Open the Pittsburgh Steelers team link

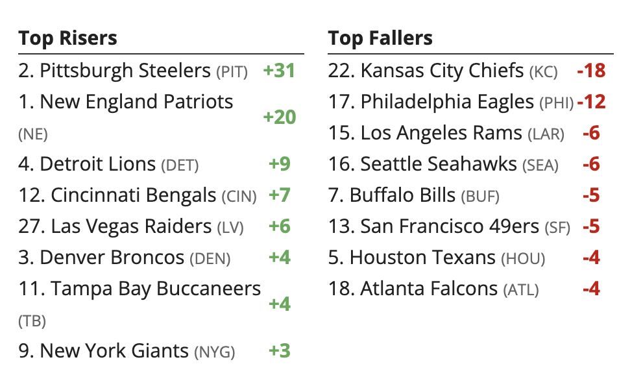pos(125,70)
